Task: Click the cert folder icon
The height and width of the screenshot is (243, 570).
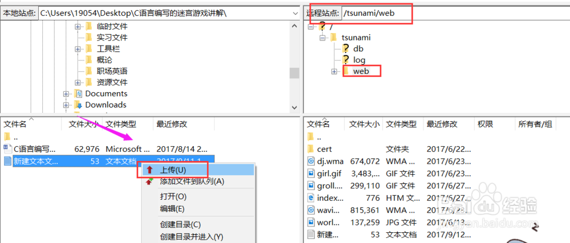Action: [x=311, y=149]
